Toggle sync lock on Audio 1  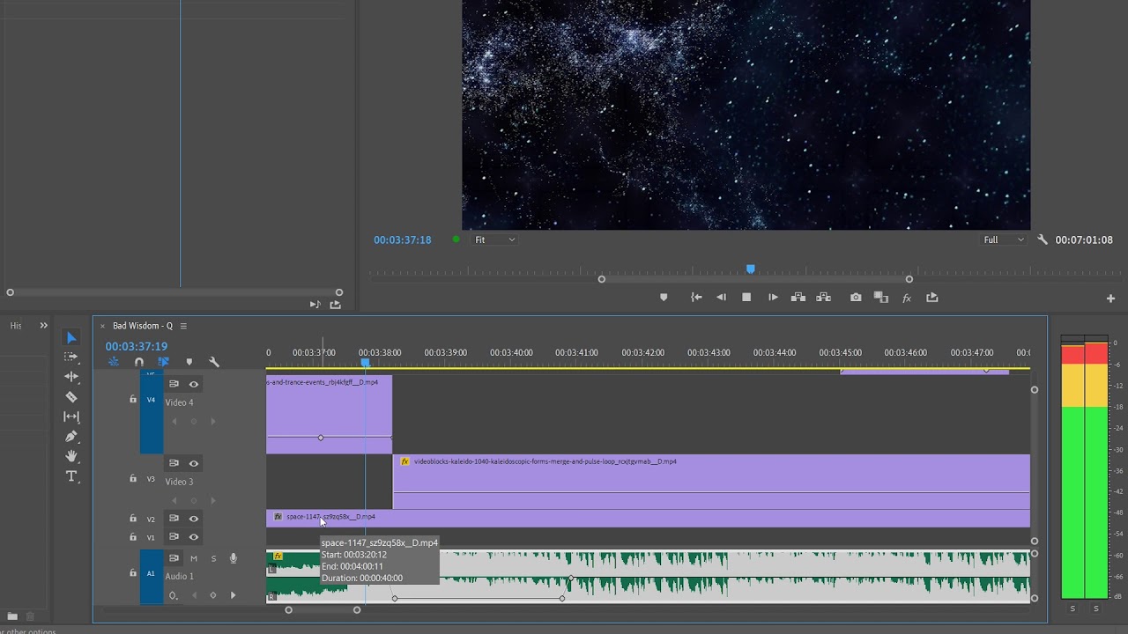click(174, 558)
